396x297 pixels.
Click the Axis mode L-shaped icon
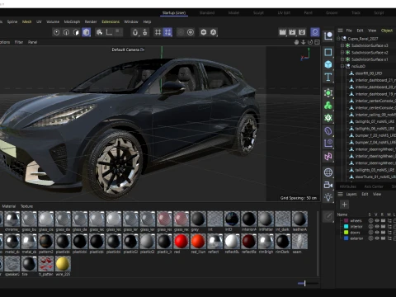pyautogui.click(x=109, y=32)
